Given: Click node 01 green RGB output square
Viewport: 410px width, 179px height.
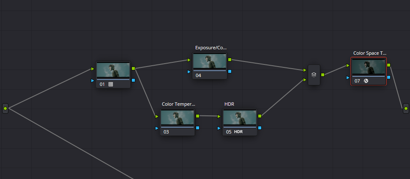Looking at the screenshot, I should click(133, 68).
